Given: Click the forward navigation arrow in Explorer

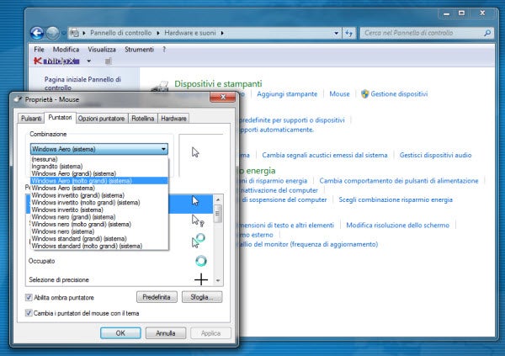Looking at the screenshot, I should [52, 33].
